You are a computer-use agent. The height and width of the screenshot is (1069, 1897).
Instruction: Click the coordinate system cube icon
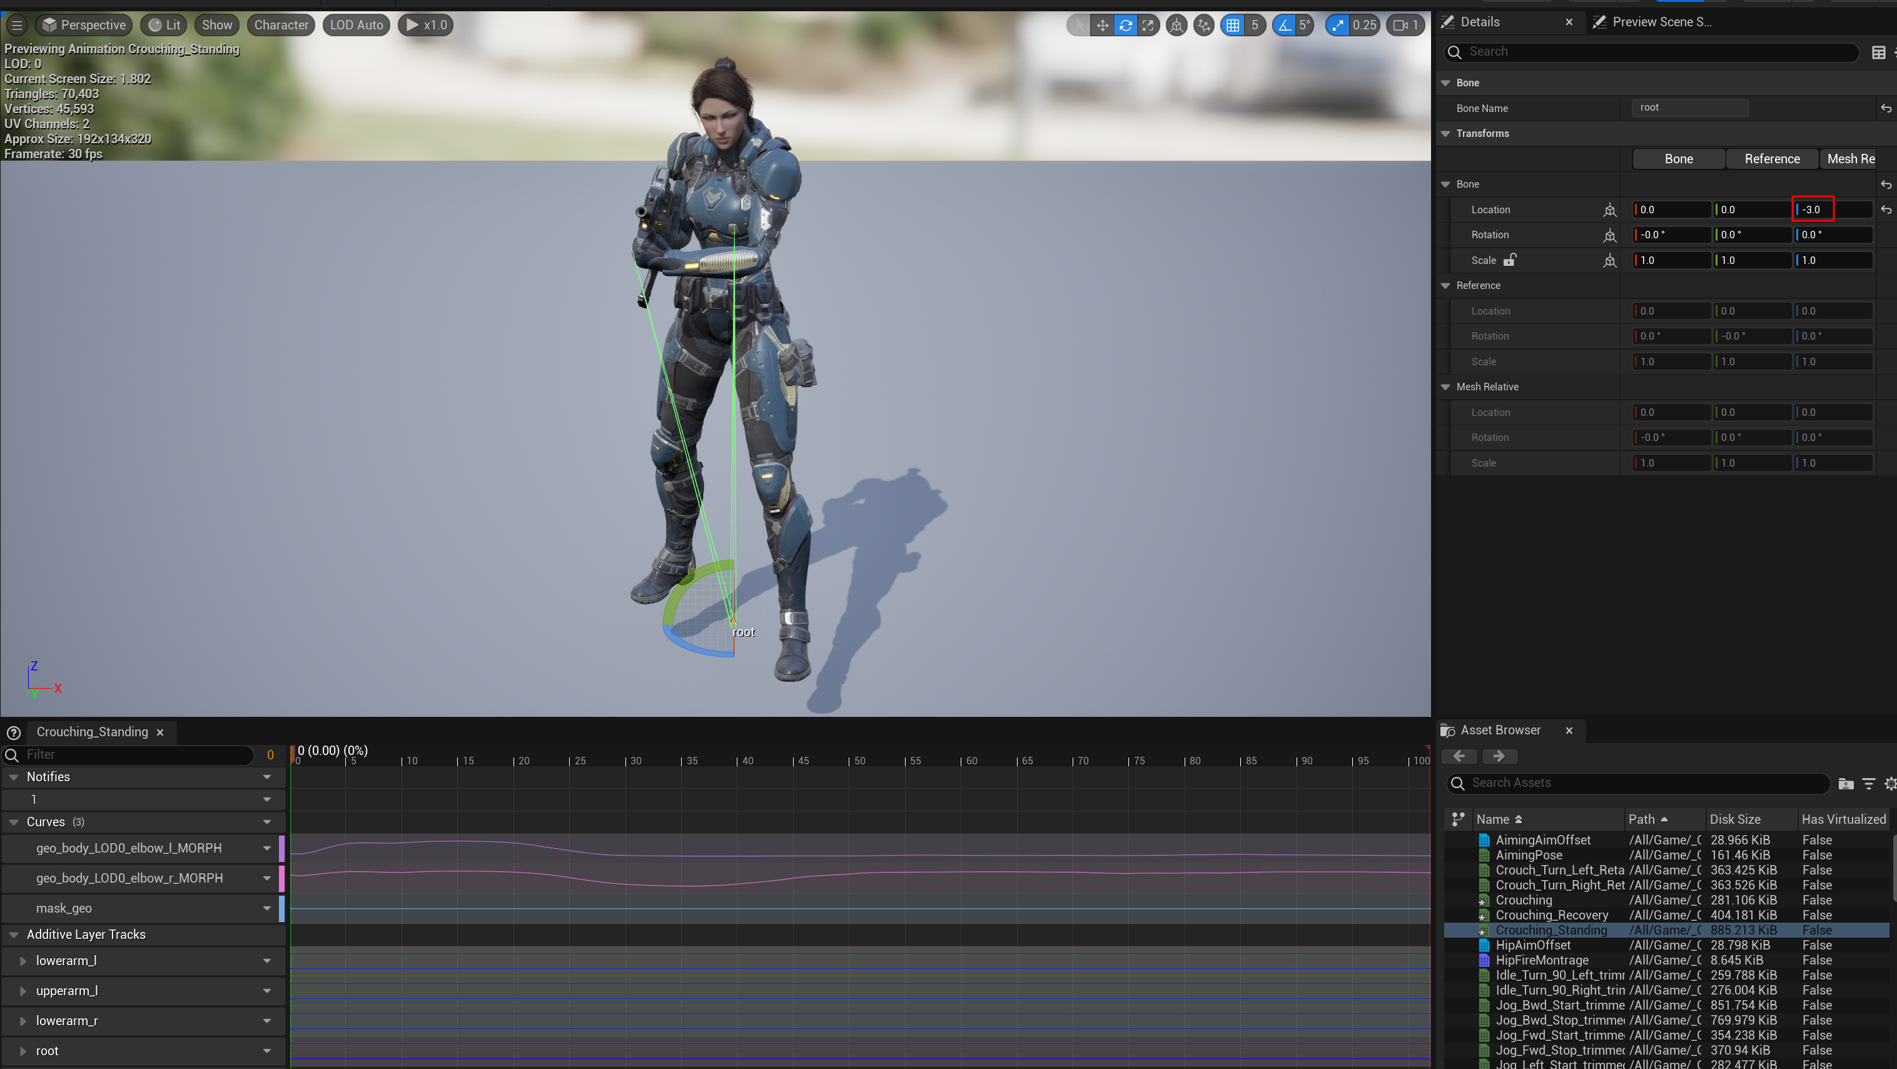[x=1176, y=25]
